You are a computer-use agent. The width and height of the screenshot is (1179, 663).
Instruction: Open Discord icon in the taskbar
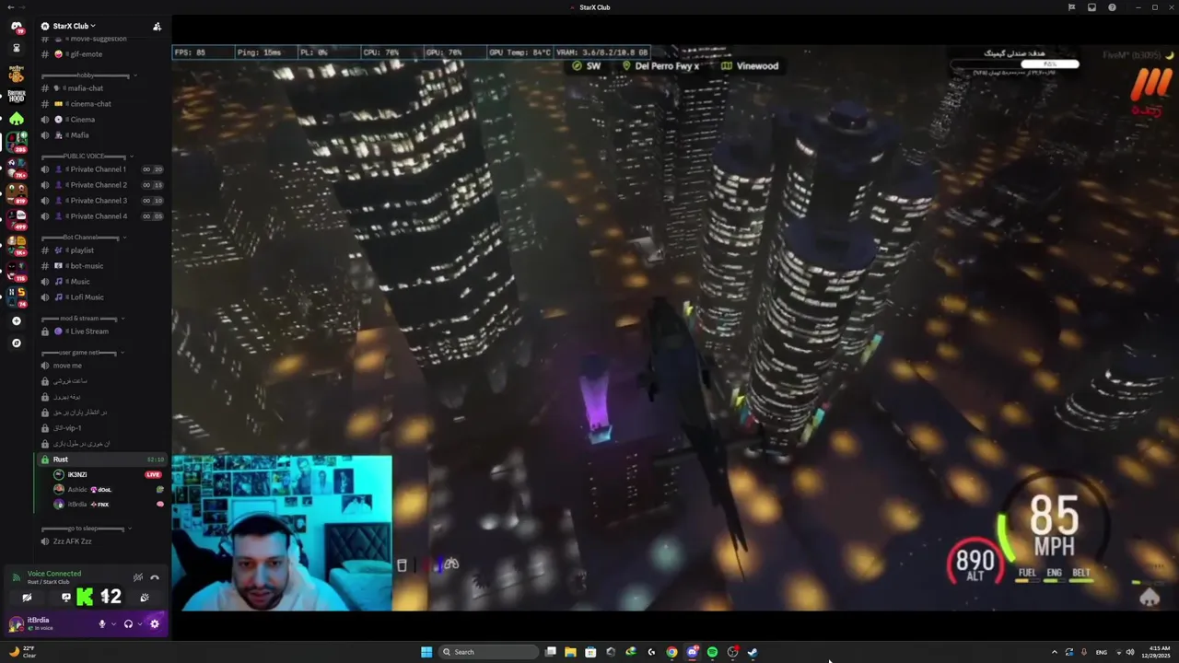pos(692,652)
